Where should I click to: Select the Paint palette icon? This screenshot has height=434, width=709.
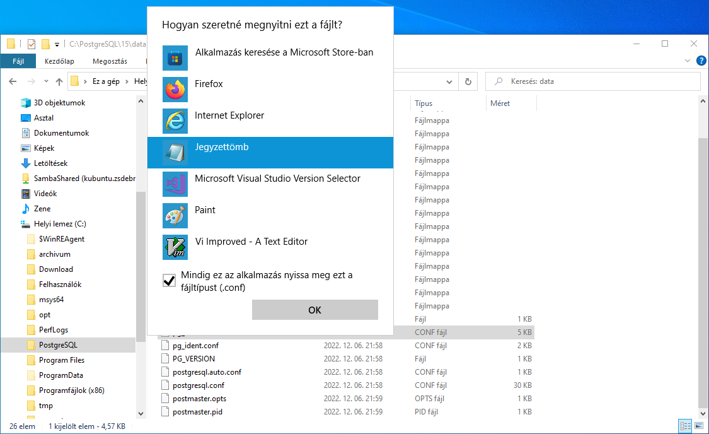175,215
